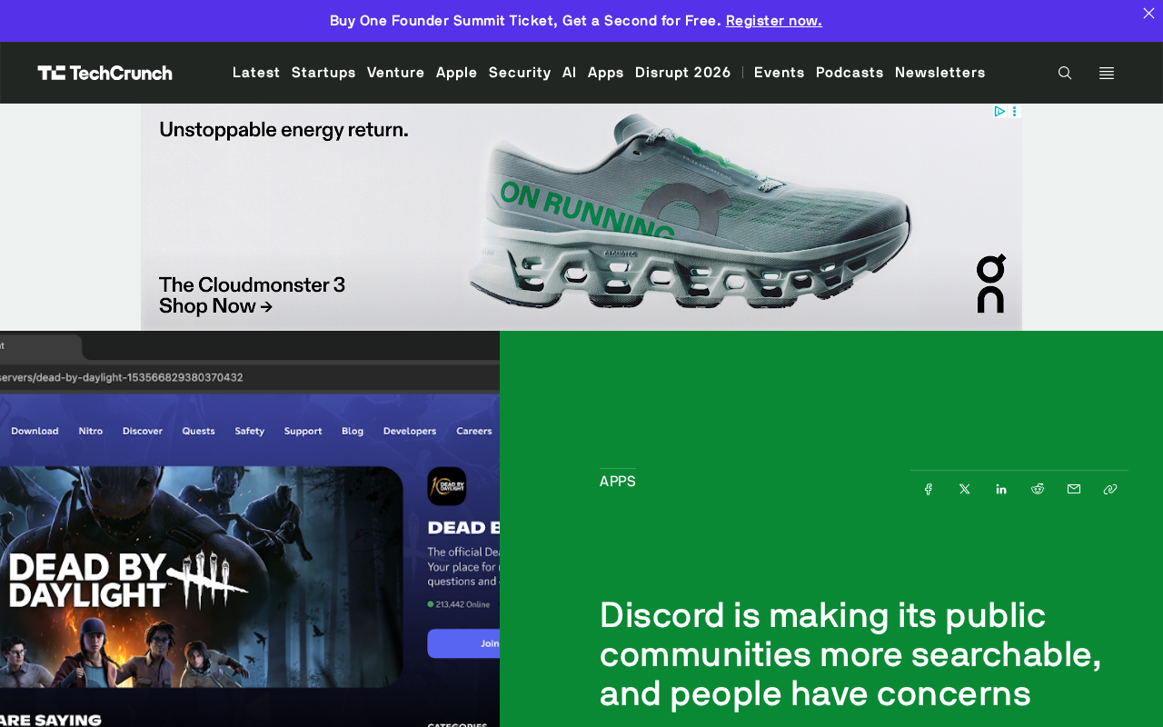Open the TechCrunch logo home link

click(104, 73)
